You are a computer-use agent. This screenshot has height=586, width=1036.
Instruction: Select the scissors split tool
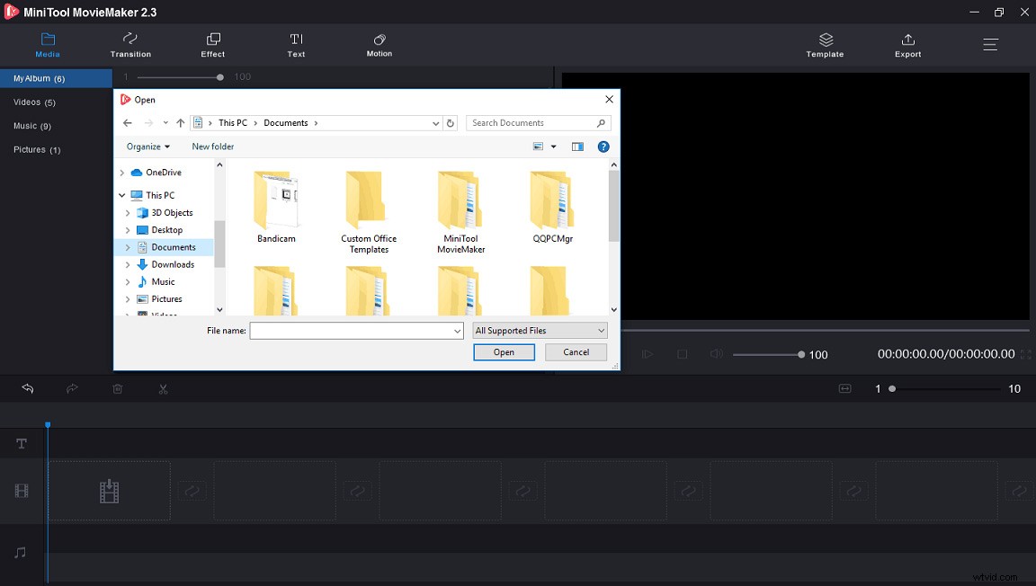(x=163, y=389)
